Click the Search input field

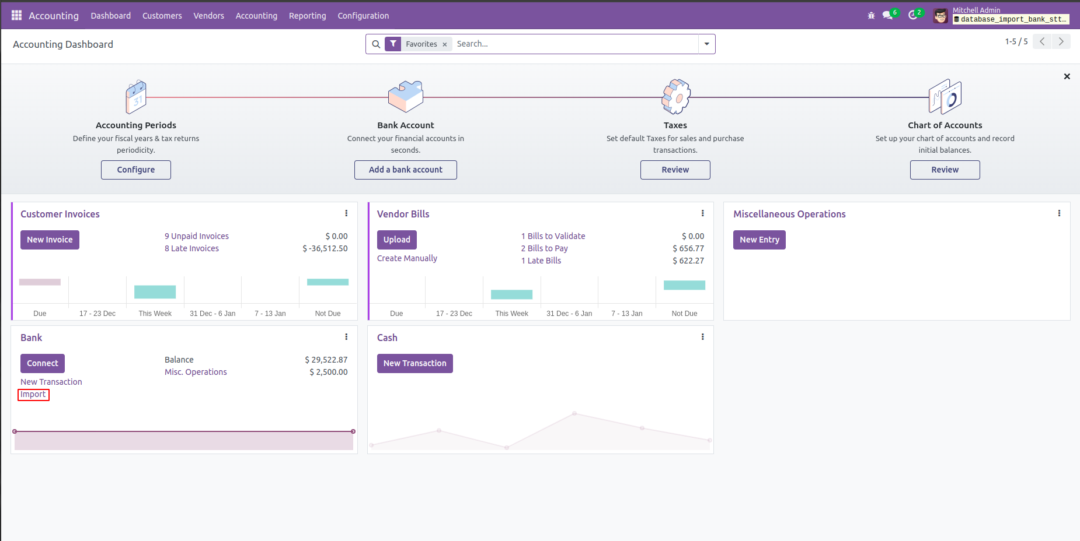coord(575,44)
